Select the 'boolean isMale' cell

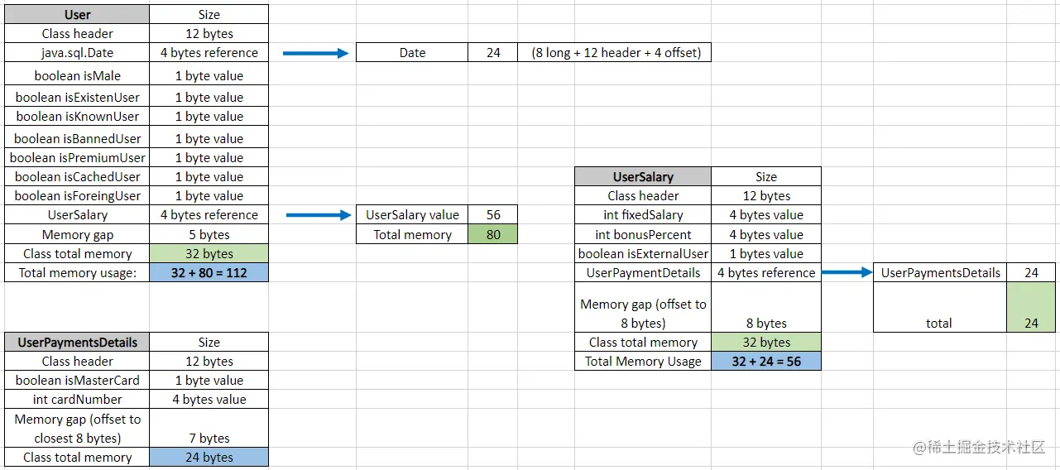(77, 75)
